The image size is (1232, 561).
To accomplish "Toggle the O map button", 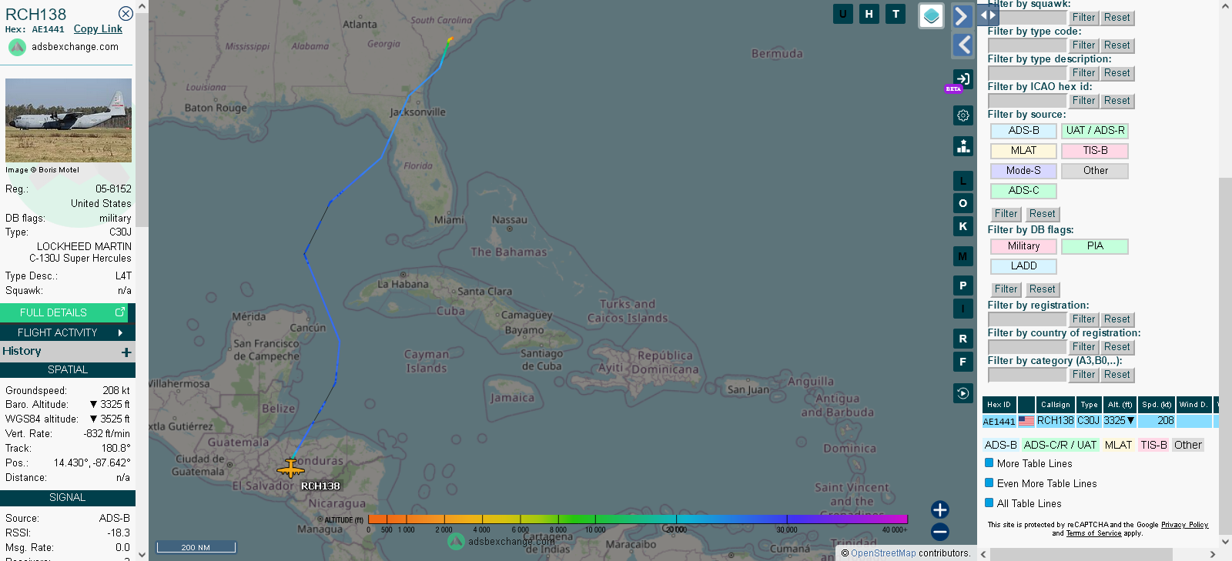I will tap(962, 203).
